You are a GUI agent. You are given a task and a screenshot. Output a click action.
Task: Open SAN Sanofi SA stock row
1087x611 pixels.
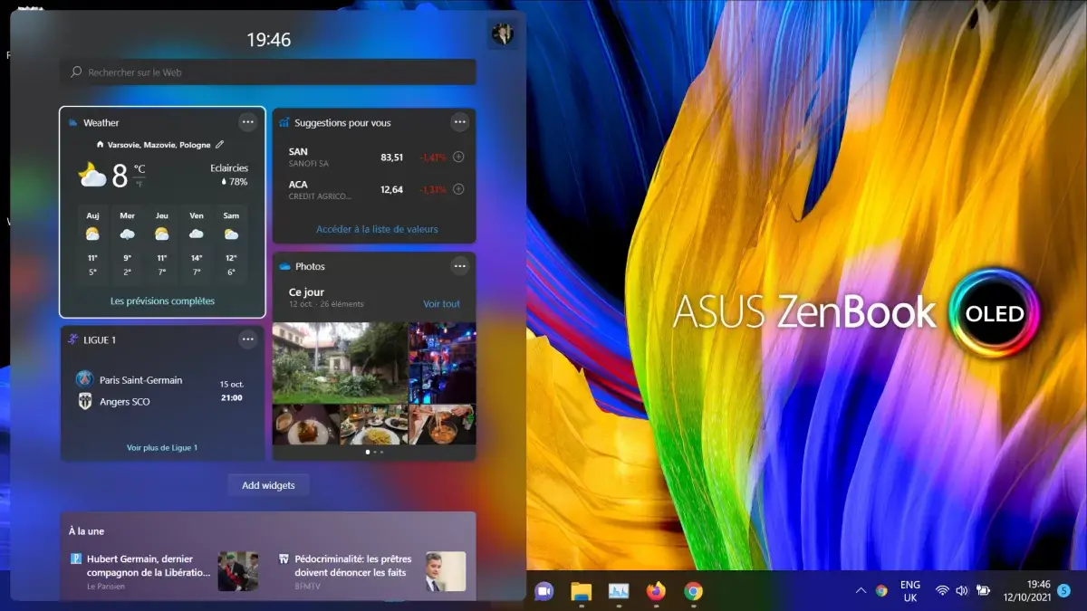374,158
